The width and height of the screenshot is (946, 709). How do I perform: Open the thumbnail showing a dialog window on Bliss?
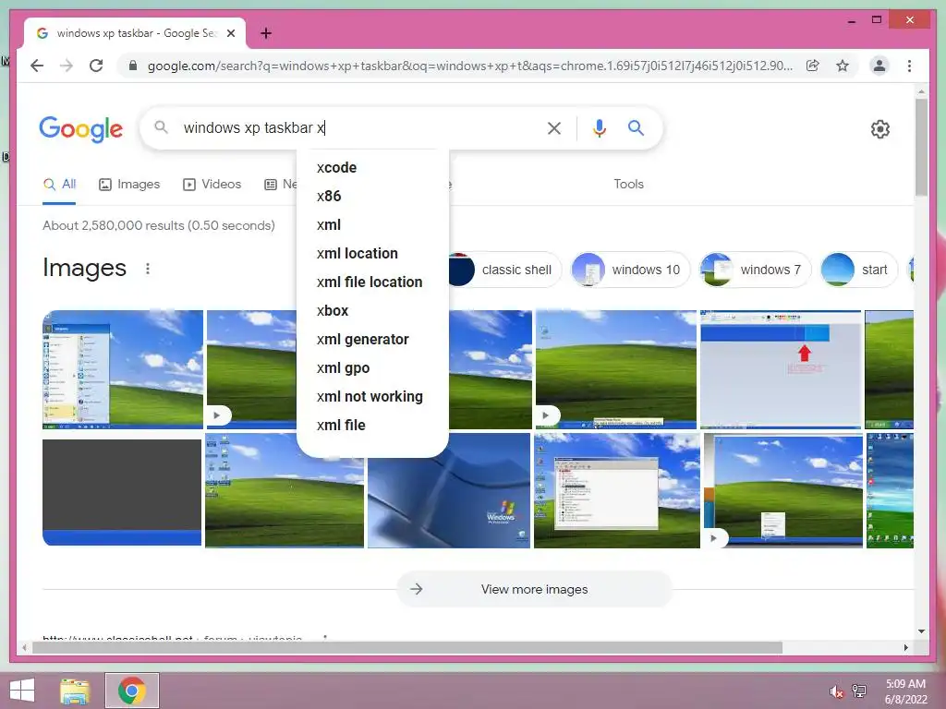[x=616, y=491]
